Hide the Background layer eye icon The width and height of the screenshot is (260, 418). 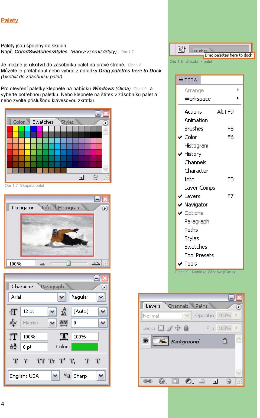[x=146, y=340]
